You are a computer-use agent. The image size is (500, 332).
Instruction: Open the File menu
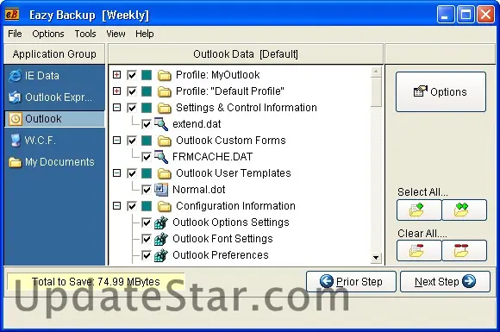point(15,34)
